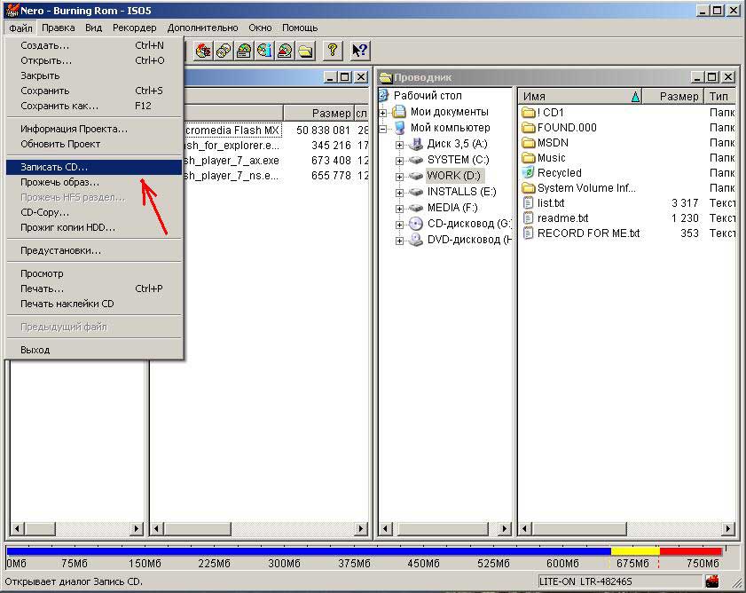Screen dimensions: 746x593
Task: Click the Проводник file list horizontal scrollbar thumb
Action: (579, 529)
